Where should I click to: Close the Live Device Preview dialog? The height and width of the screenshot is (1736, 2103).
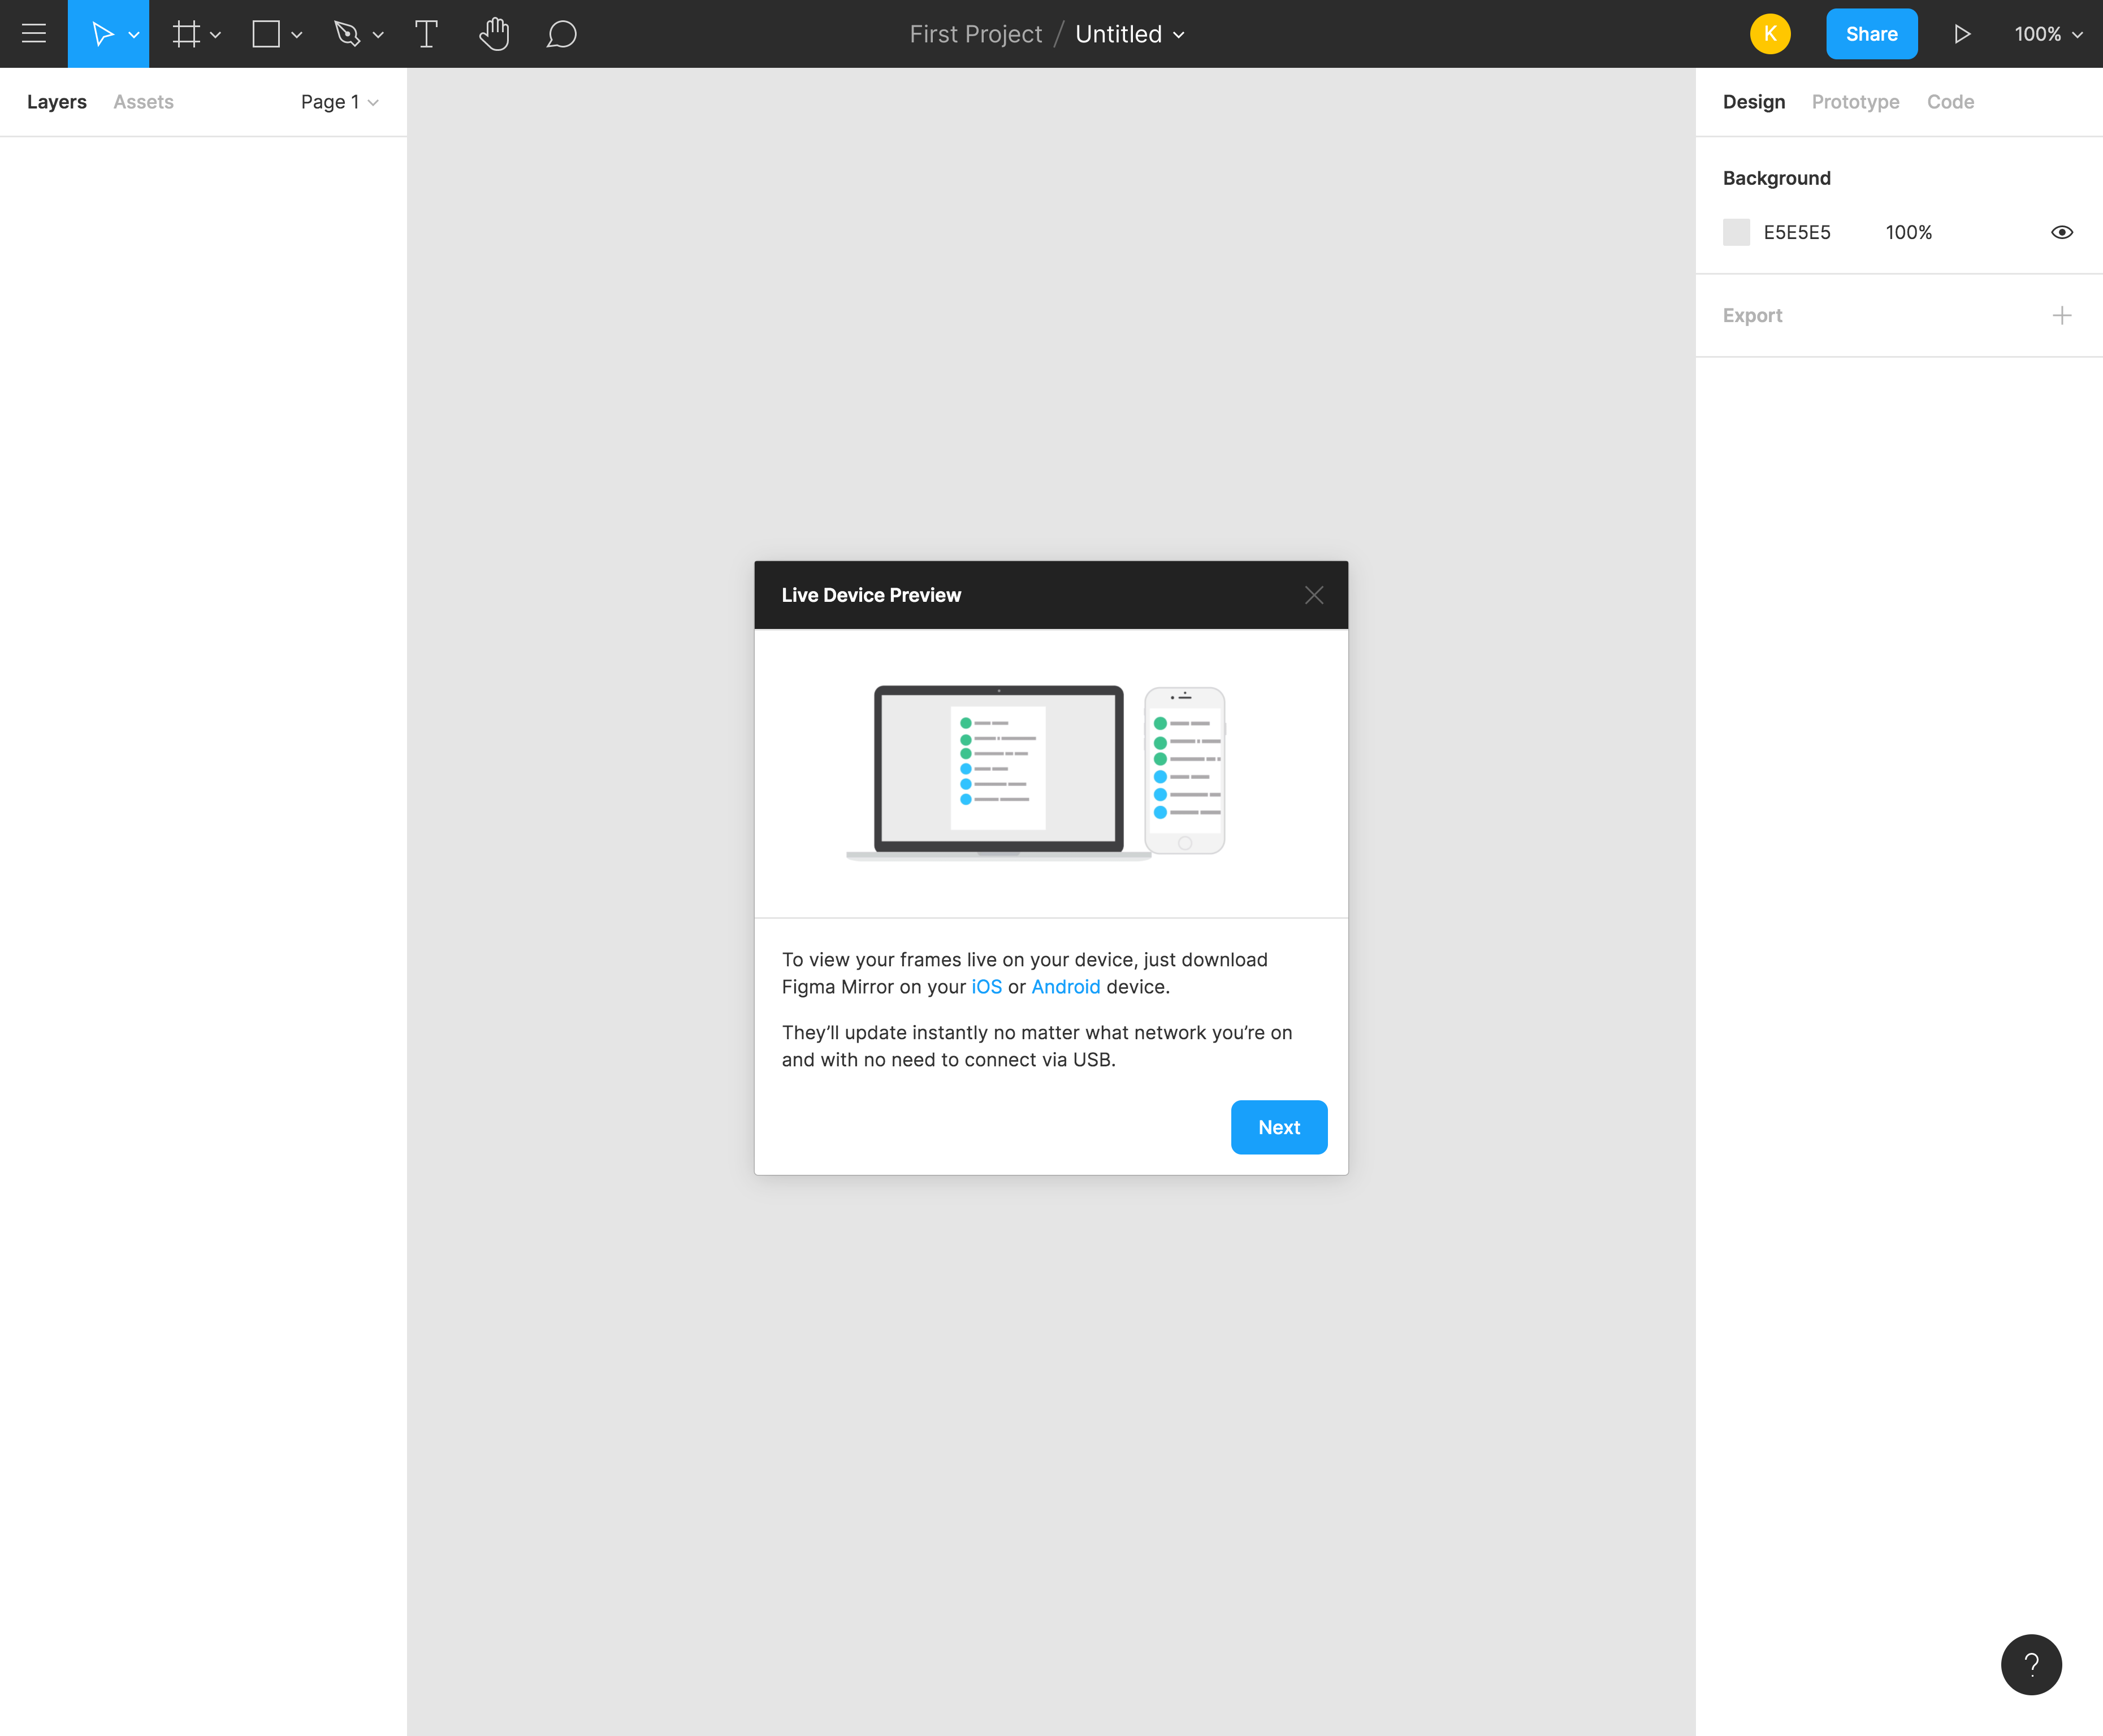1314,595
